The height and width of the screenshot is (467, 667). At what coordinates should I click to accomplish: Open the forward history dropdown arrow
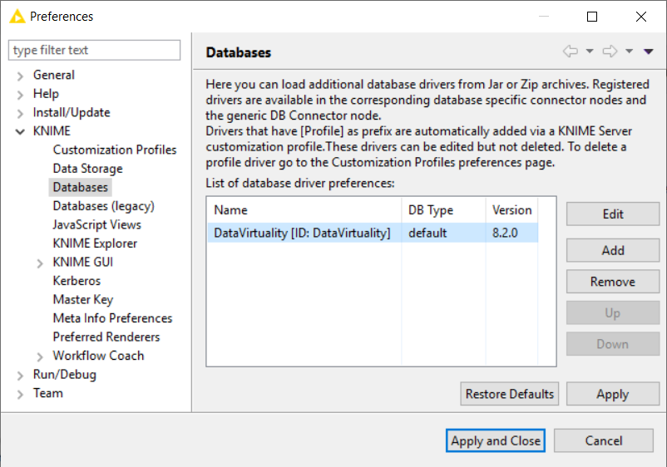pos(629,52)
